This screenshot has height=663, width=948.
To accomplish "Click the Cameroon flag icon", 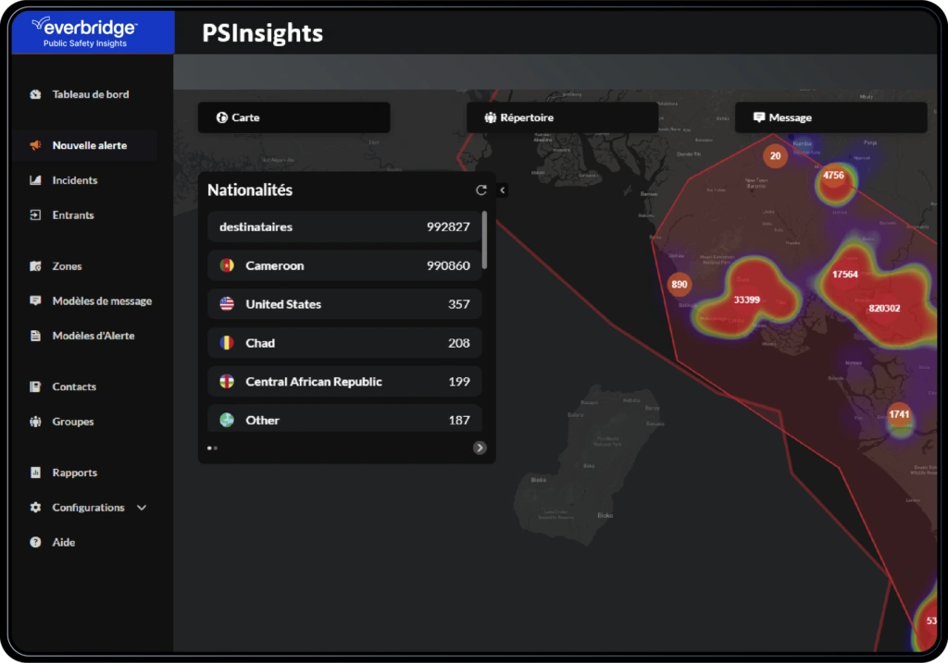I will coord(227,265).
